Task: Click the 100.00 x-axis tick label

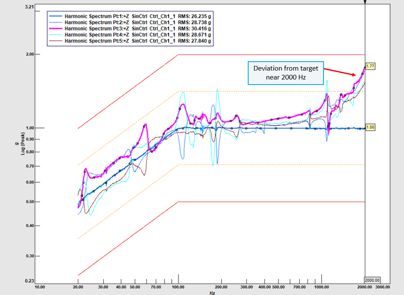Action: (178, 288)
